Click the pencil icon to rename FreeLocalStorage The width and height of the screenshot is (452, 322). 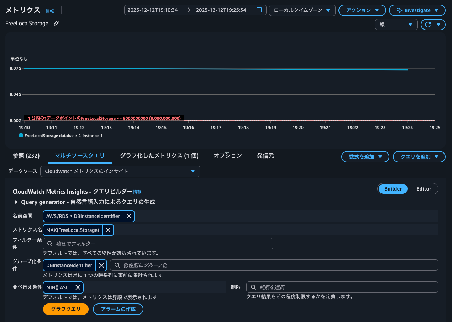click(x=56, y=23)
